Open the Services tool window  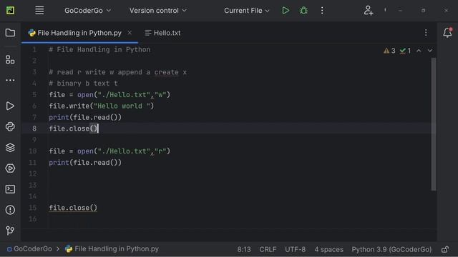pyautogui.click(x=10, y=168)
